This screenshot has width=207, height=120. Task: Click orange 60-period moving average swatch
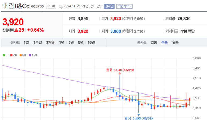21,55
